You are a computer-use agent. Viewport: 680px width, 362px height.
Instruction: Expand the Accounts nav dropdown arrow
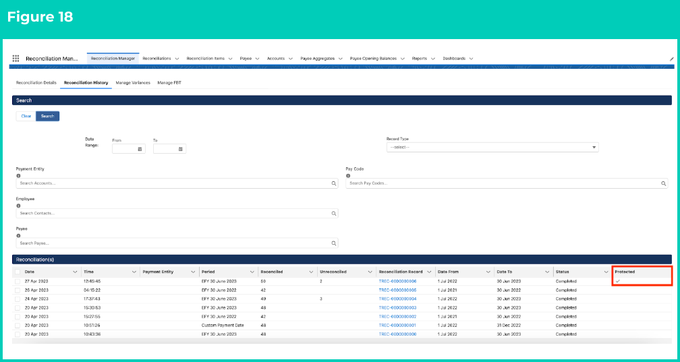click(290, 59)
